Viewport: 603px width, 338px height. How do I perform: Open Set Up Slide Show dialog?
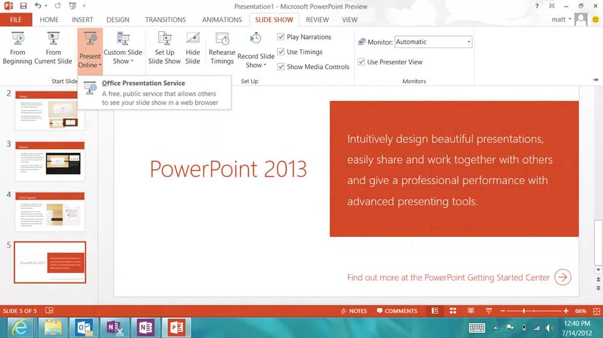[x=164, y=48]
